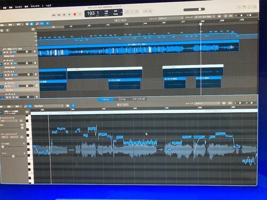Adjust the piano track volume fader
267x200 pixels.
[25, 52]
